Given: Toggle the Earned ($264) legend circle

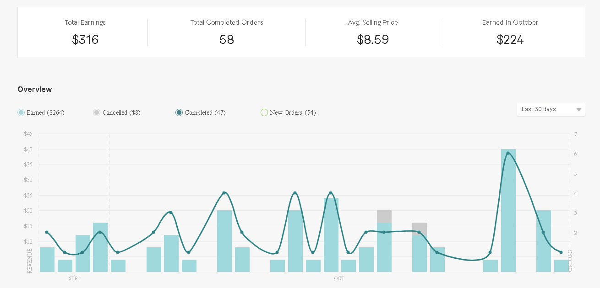Looking at the screenshot, I should (x=21, y=112).
